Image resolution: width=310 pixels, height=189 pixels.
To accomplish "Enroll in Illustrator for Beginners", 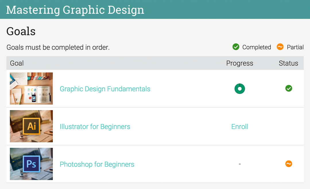I will click(x=240, y=127).
